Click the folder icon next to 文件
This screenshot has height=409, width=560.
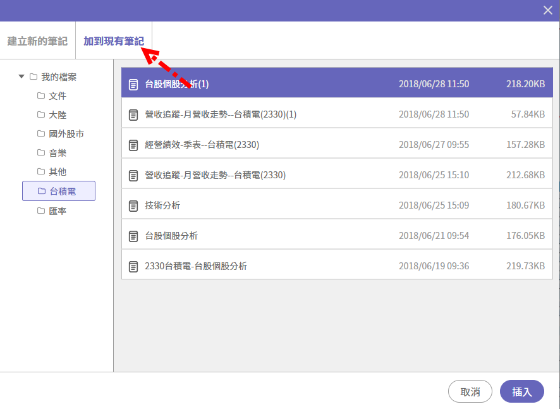point(41,96)
